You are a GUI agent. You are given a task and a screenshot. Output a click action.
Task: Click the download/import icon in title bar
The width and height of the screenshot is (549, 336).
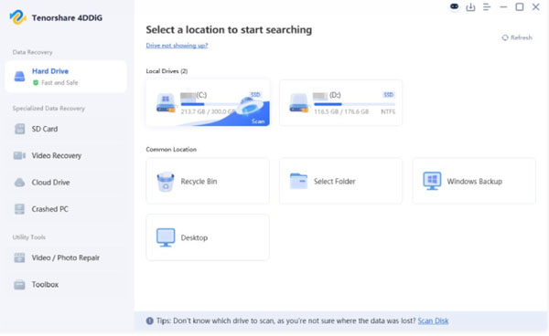(x=470, y=7)
